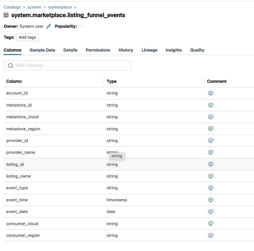Click the string type of account_id
The height and width of the screenshot is (251, 254).
tap(112, 93)
